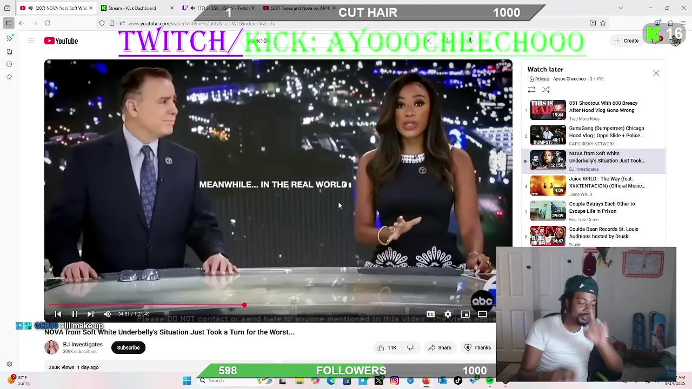Open the browser tab list dropdown arrow

click(x=620, y=8)
